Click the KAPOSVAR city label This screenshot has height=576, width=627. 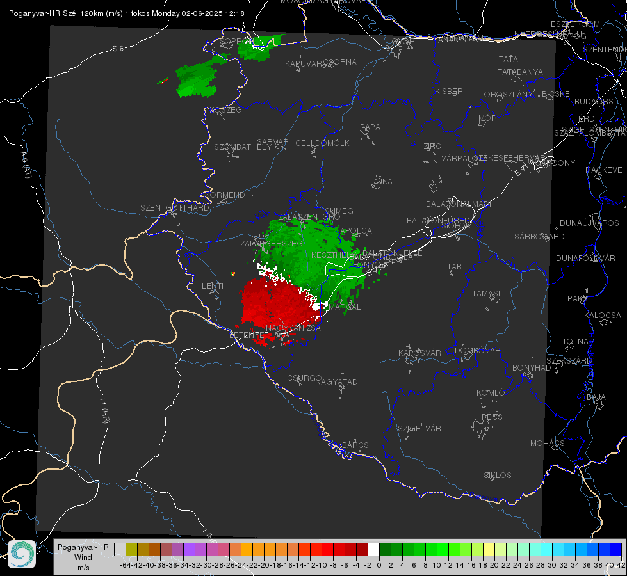click(x=419, y=353)
